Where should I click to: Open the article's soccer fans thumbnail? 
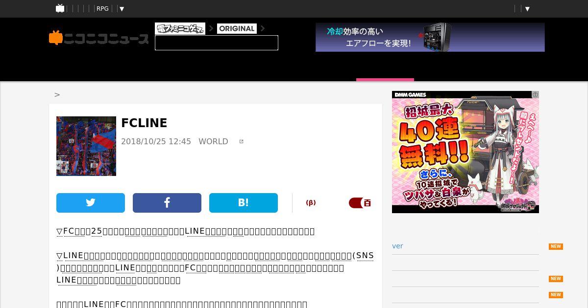86,146
